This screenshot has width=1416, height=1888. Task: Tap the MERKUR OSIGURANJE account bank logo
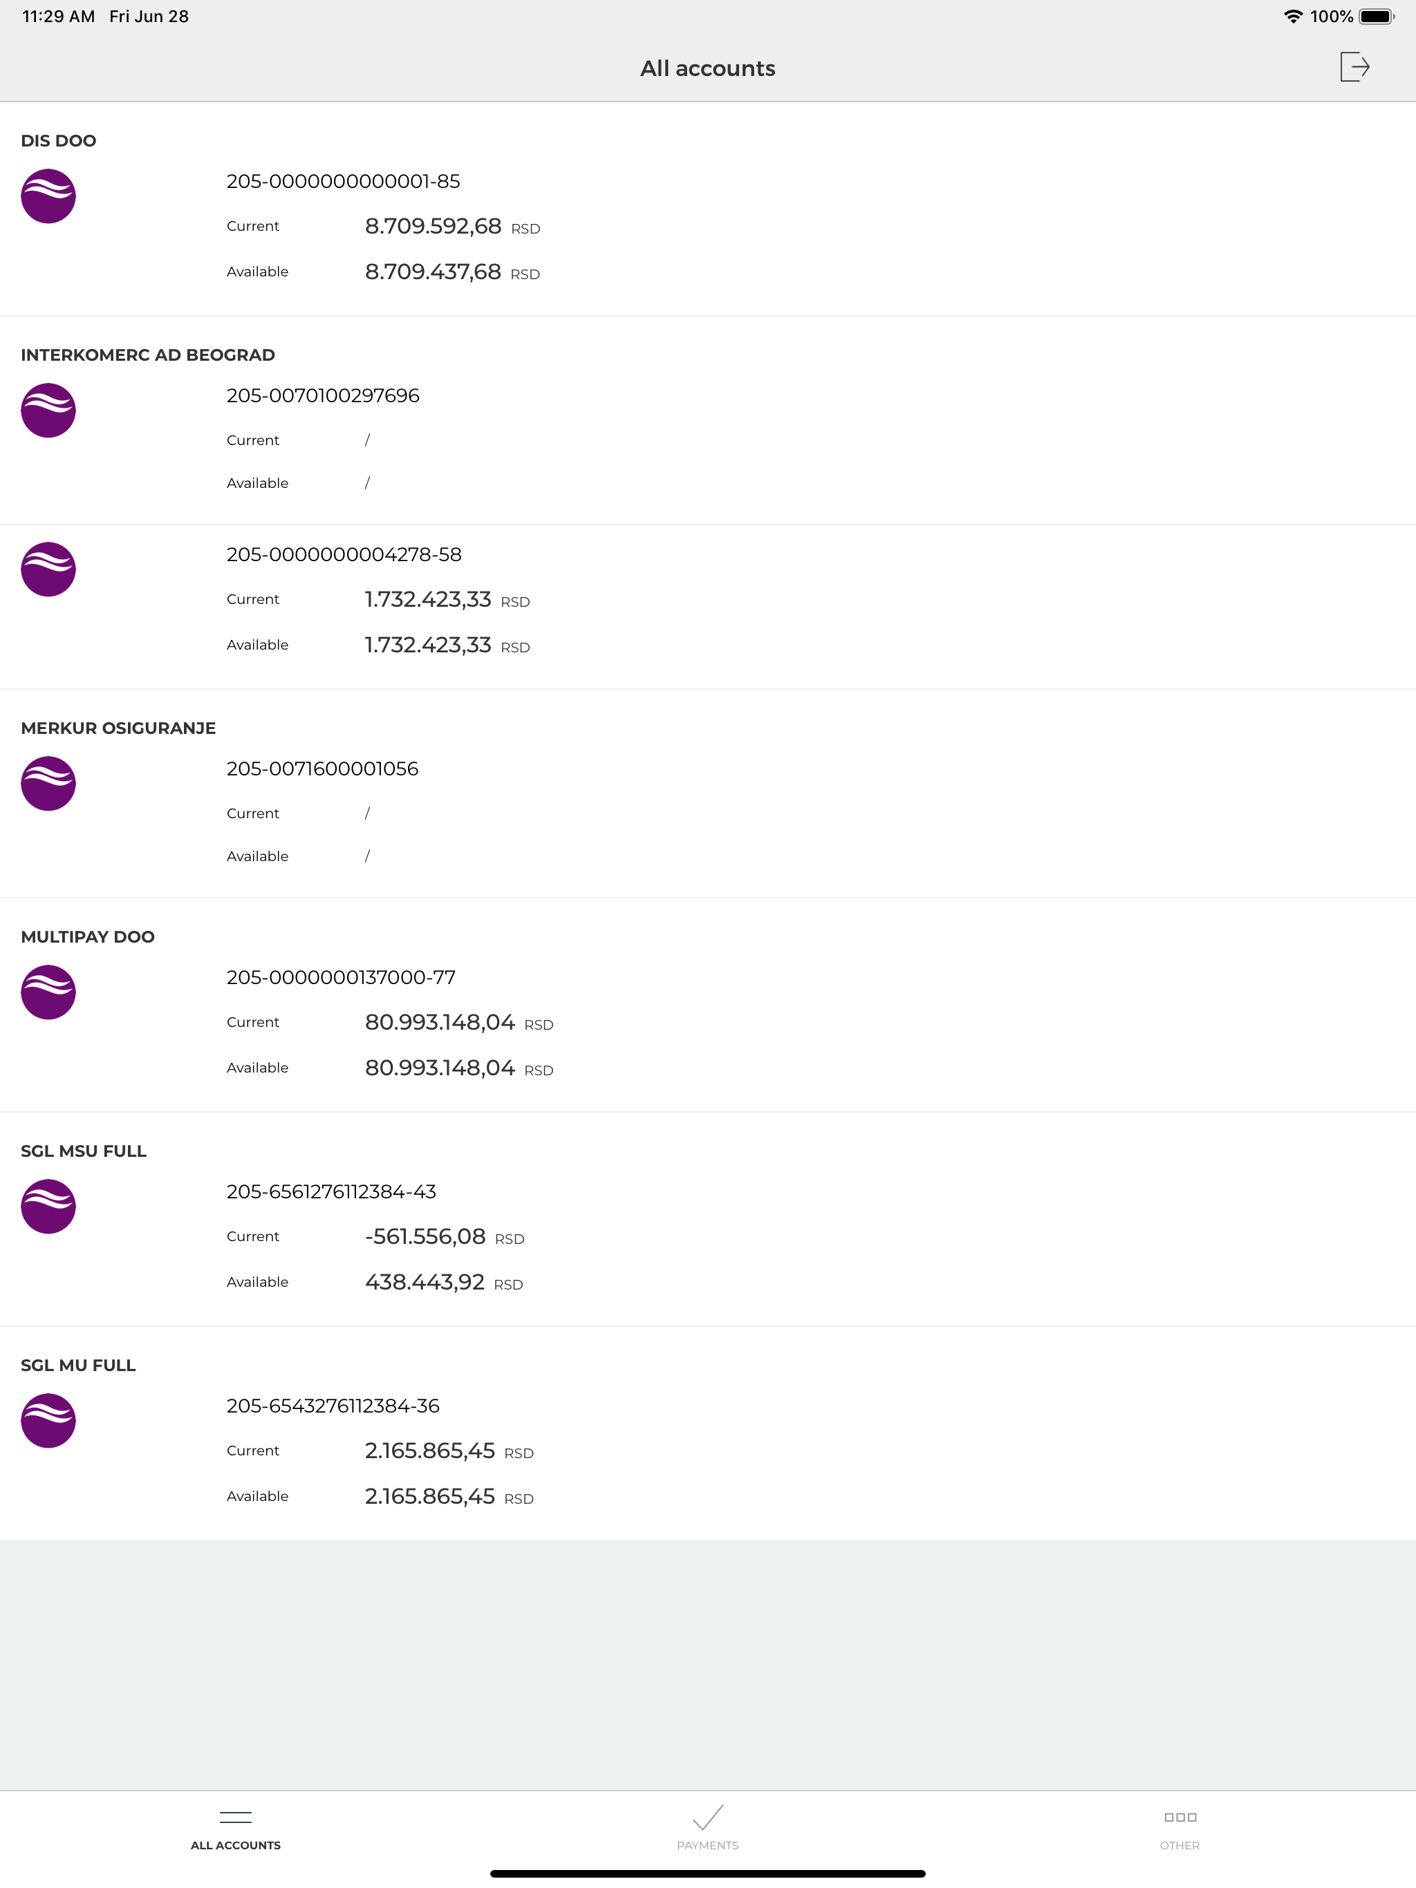tap(48, 784)
